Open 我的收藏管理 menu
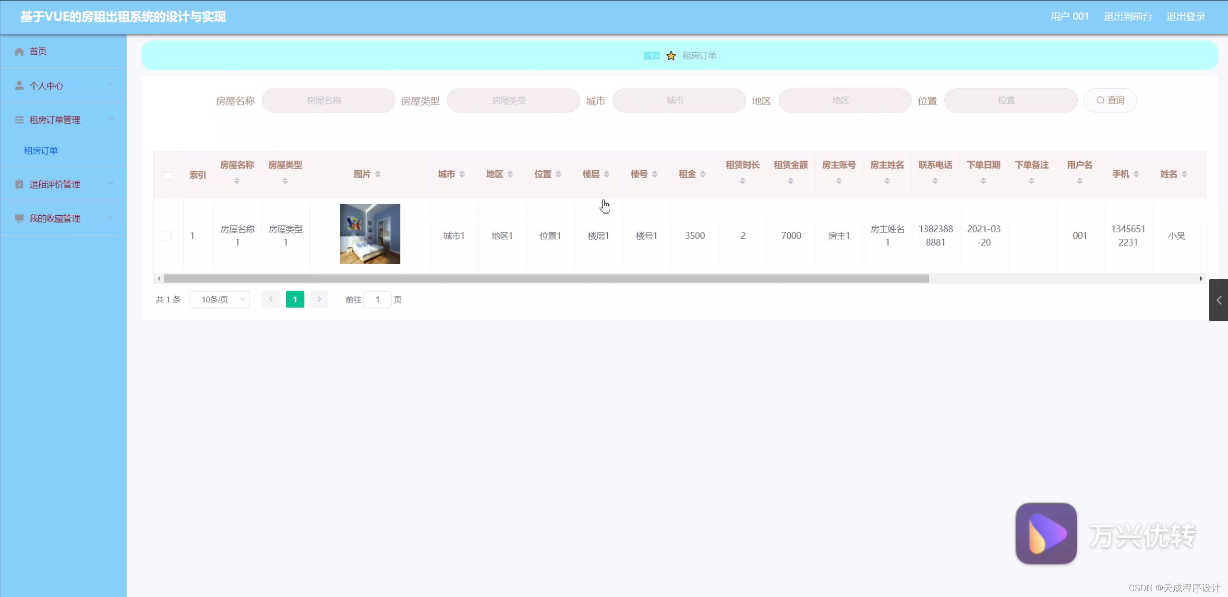1228x597 pixels. pyautogui.click(x=55, y=218)
